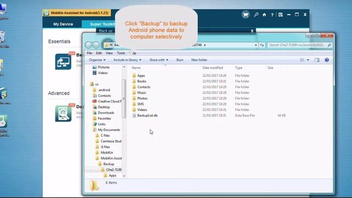
Task: Select the Photos folder icon
Action: pyautogui.click(x=134, y=98)
